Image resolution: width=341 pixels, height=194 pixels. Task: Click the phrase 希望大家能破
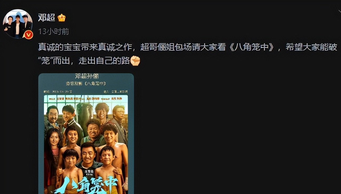pyautogui.click(x=311, y=47)
